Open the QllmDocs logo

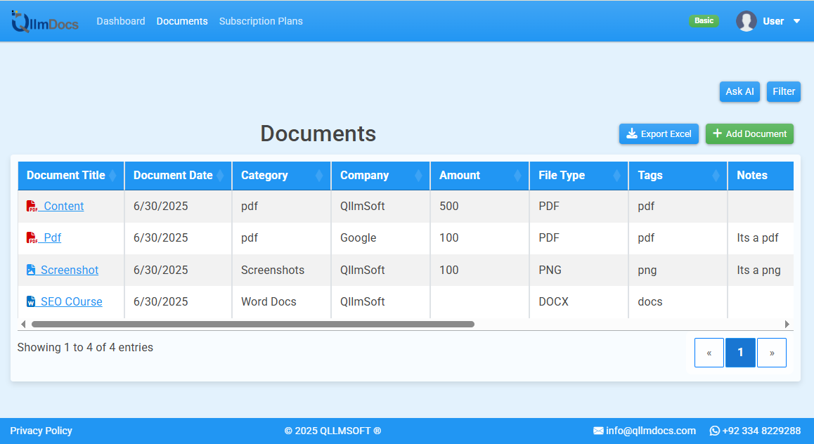pyautogui.click(x=44, y=20)
